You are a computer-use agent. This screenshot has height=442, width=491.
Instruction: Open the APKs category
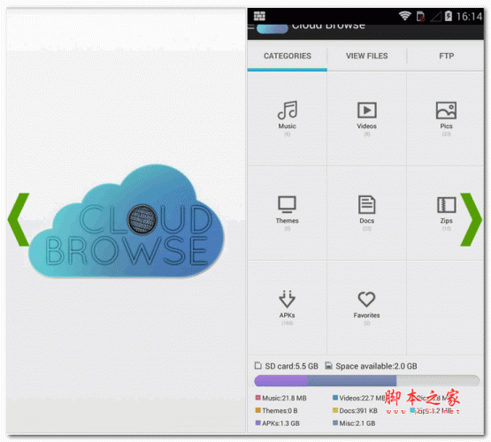pyautogui.click(x=288, y=308)
